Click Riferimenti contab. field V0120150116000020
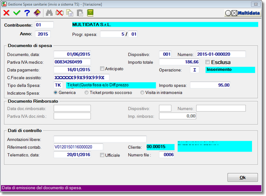The height and width of the screenshot is (196, 266). click(78, 147)
